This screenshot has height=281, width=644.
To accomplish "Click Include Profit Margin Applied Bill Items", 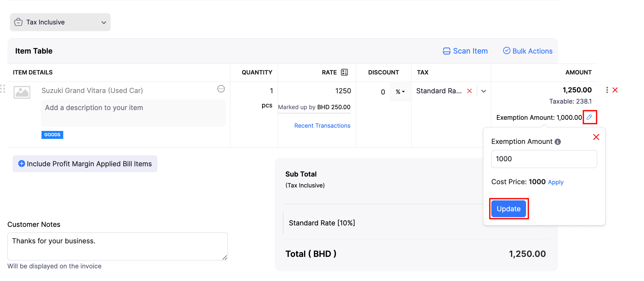I will pyautogui.click(x=85, y=164).
